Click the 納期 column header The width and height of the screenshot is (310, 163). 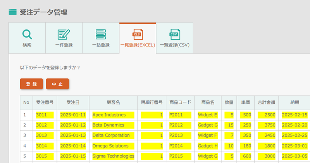tap(294, 102)
